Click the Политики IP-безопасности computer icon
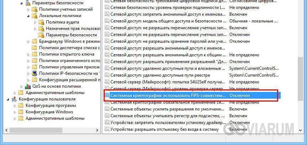 coord(35,73)
